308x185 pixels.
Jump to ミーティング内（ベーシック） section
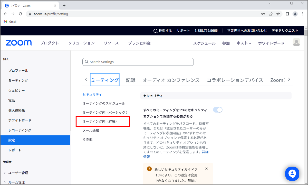pyautogui.click(x=105, y=112)
